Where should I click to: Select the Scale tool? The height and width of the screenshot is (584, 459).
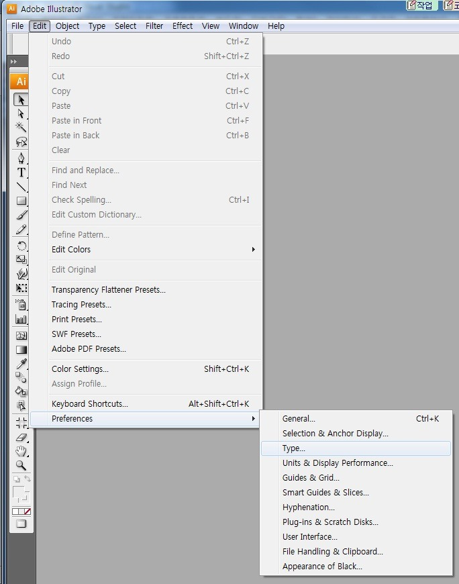[x=21, y=260]
